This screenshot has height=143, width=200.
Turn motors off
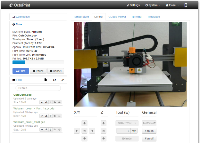(149, 123)
